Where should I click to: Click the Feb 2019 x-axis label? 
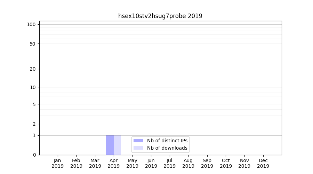tap(76, 163)
